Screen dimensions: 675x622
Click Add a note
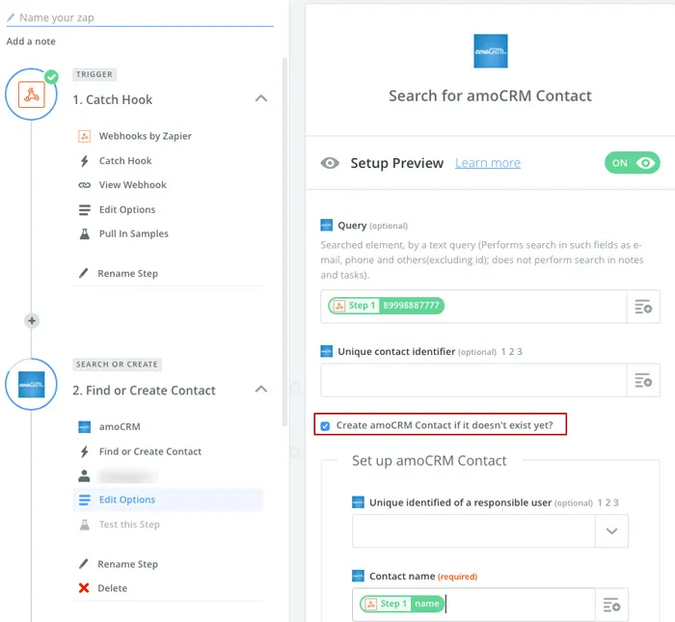coord(31,41)
